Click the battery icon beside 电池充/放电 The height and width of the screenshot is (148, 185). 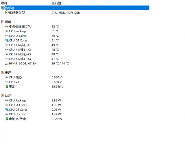7,119
